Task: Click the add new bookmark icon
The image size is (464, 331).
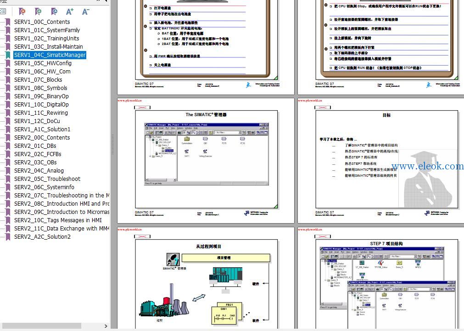Action: pyautogui.click(x=38, y=11)
